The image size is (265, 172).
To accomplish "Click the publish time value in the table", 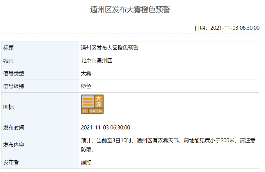I will click(105, 128).
